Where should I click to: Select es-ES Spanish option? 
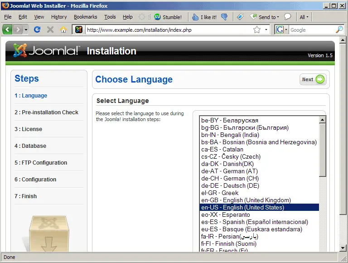pyautogui.click(x=259, y=222)
